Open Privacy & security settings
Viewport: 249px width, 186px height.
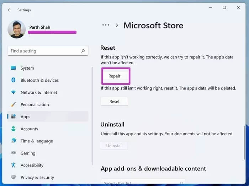(48, 177)
